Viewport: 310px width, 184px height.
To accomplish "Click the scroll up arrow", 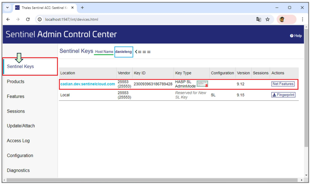I will click(x=306, y=27).
